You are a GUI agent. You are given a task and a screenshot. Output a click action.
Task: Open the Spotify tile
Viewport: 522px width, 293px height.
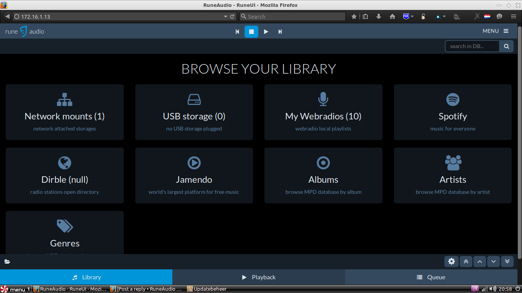[453, 112]
